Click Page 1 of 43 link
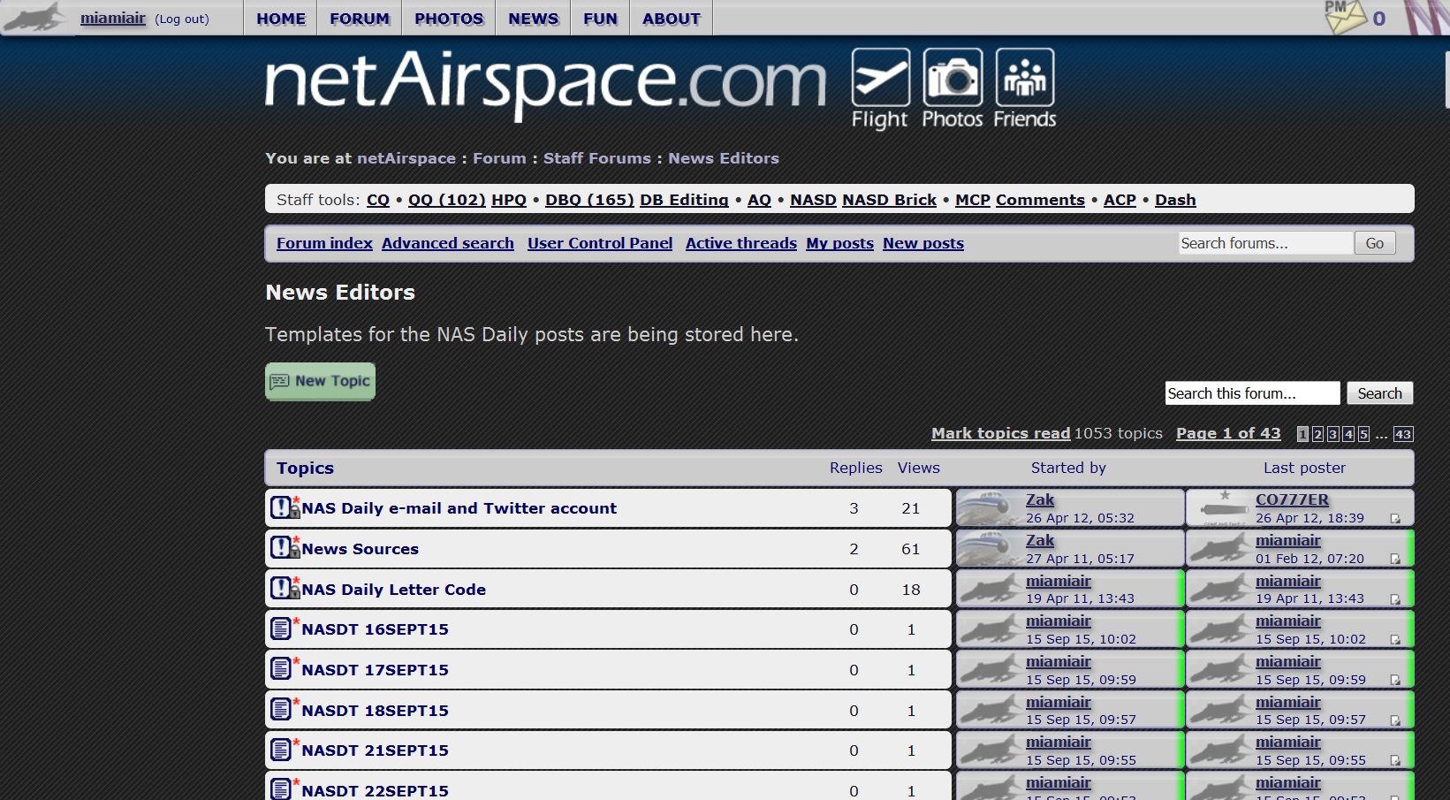Screen dimensions: 1450x800 click(x=1228, y=433)
